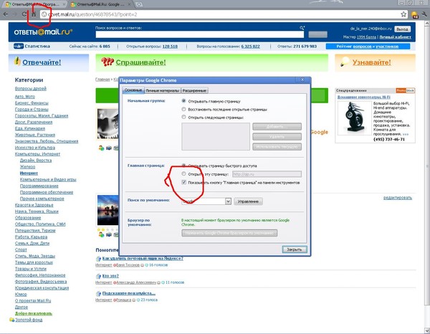Viewport: 430px width, 334px height.
Task: Open the yellow extension icon in toolbar
Action: (x=415, y=14)
